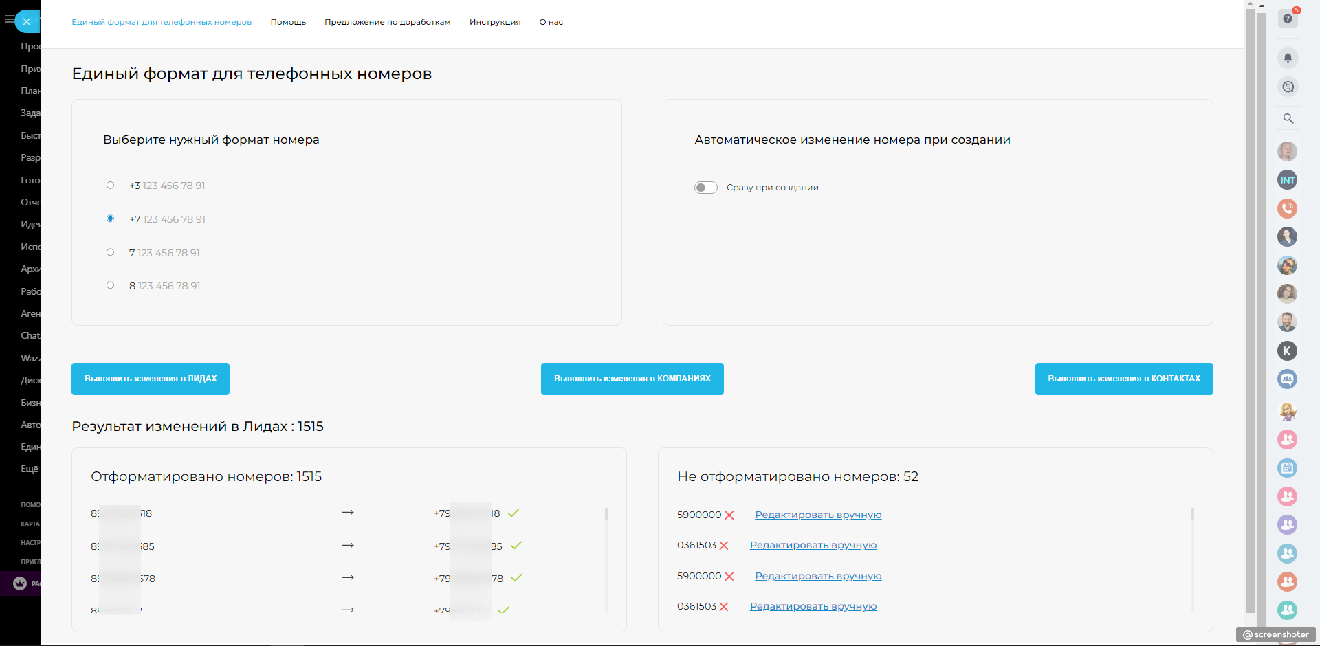Screen dimensions: 1320x646
Task: Click 'Выполнить изменения в ЛИДАХ' button
Action: pyautogui.click(x=151, y=379)
